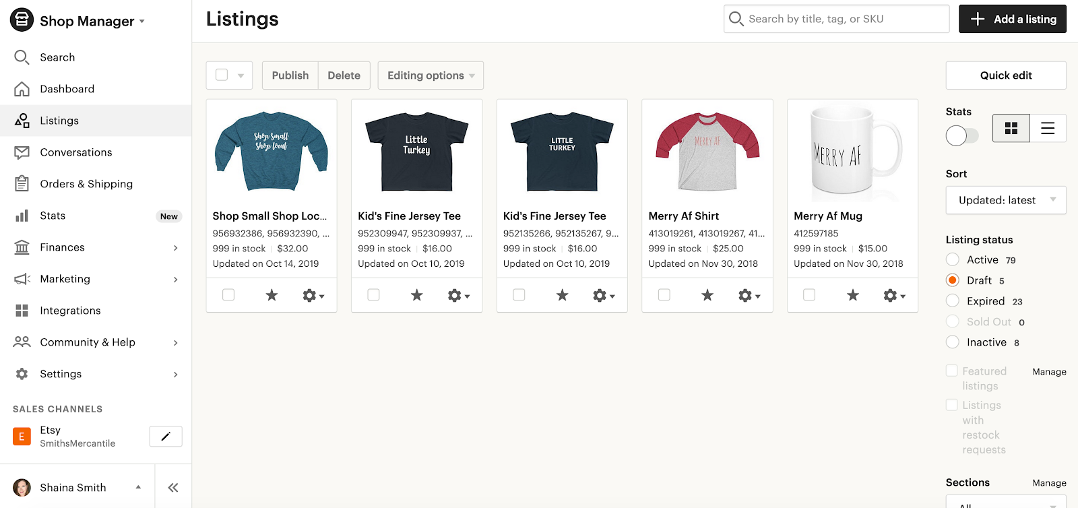Open Conversations in sidebar
Screen dimensions: 1078x508
pos(96,152)
